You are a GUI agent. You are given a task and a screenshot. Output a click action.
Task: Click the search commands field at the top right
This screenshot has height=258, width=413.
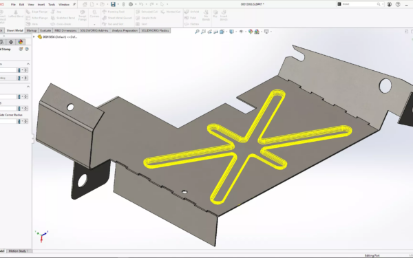pos(360,4)
